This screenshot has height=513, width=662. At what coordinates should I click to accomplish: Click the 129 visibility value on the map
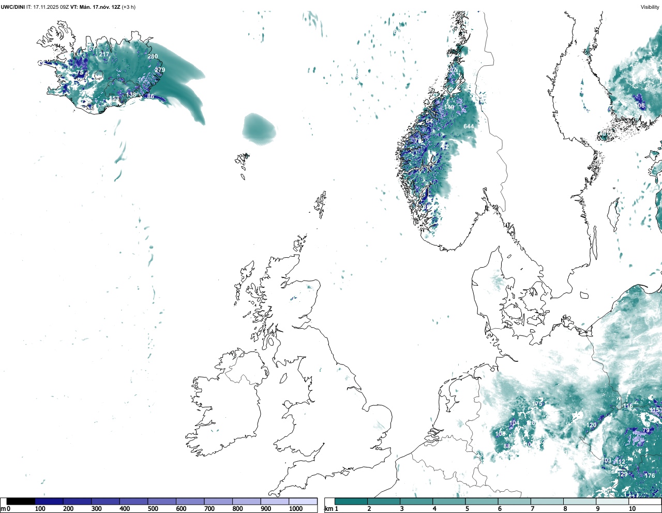pos(623,474)
